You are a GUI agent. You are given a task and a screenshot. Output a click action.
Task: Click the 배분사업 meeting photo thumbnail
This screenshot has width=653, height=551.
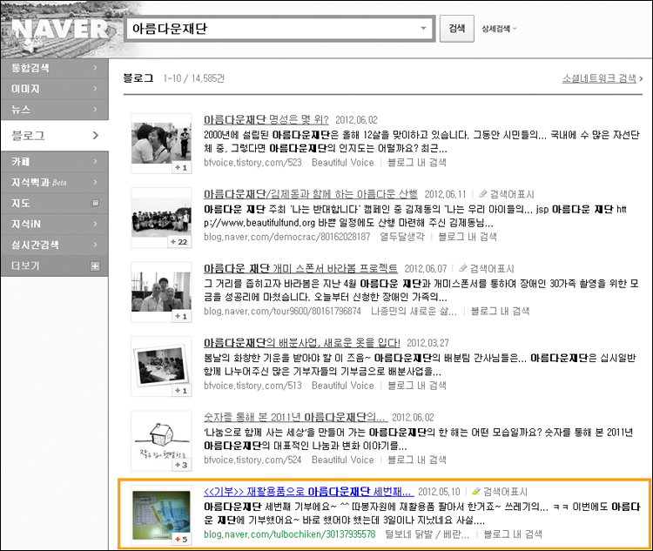pyautogui.click(x=161, y=366)
